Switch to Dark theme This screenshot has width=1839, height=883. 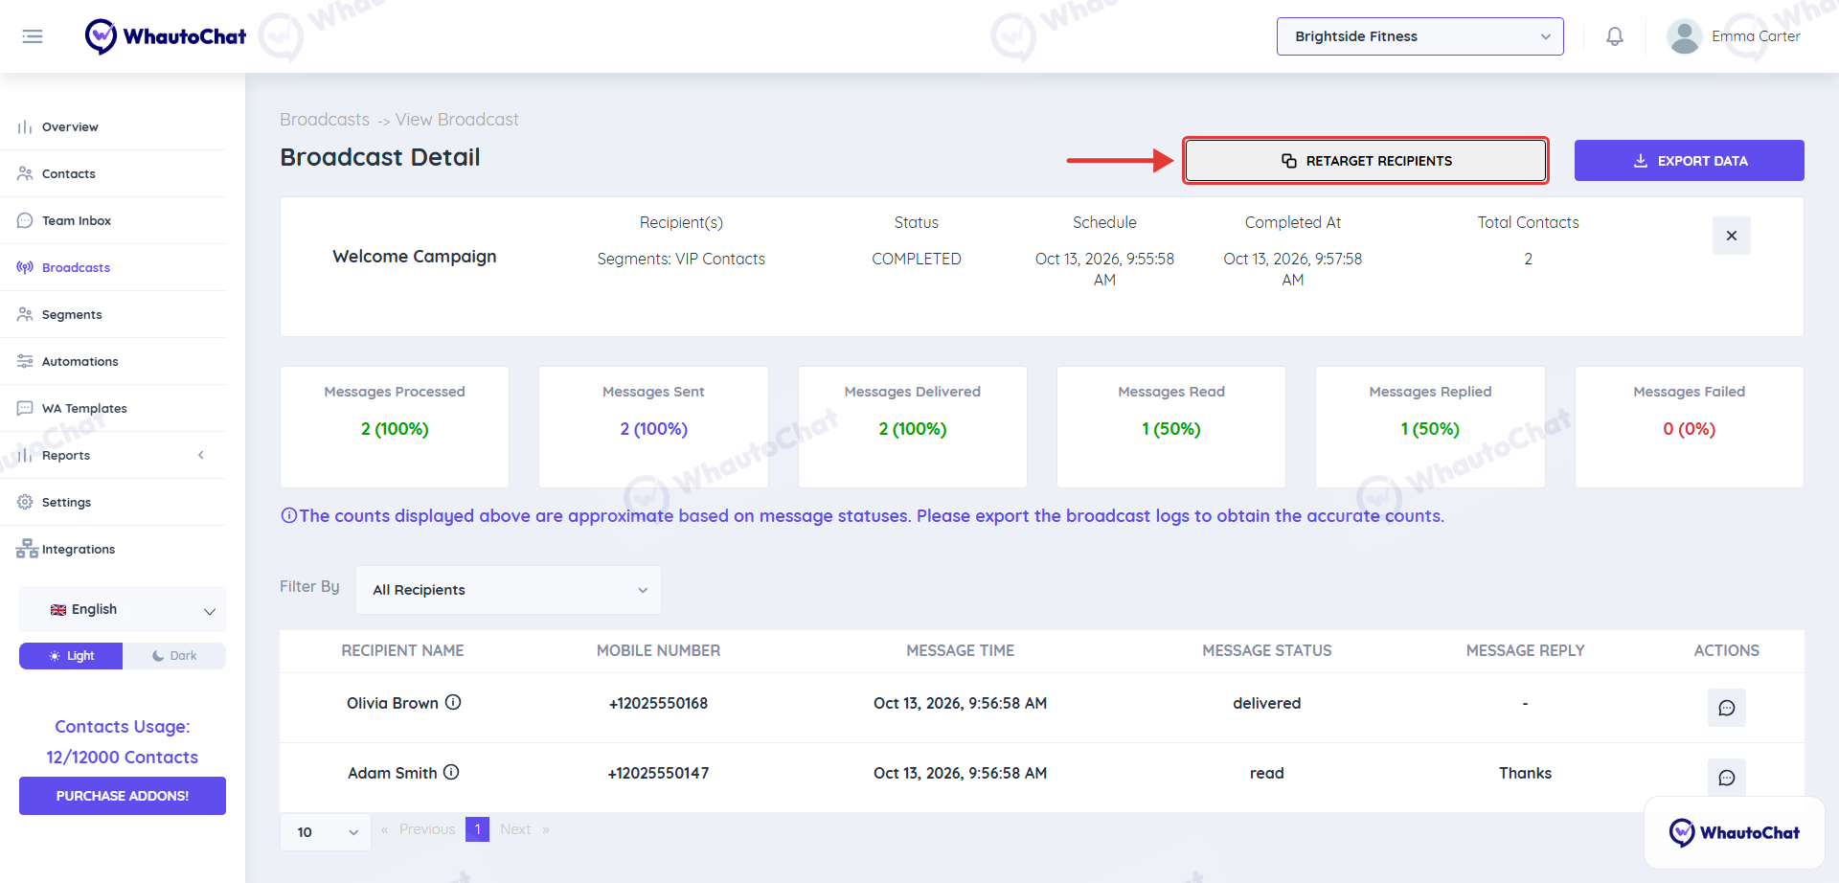174,656
